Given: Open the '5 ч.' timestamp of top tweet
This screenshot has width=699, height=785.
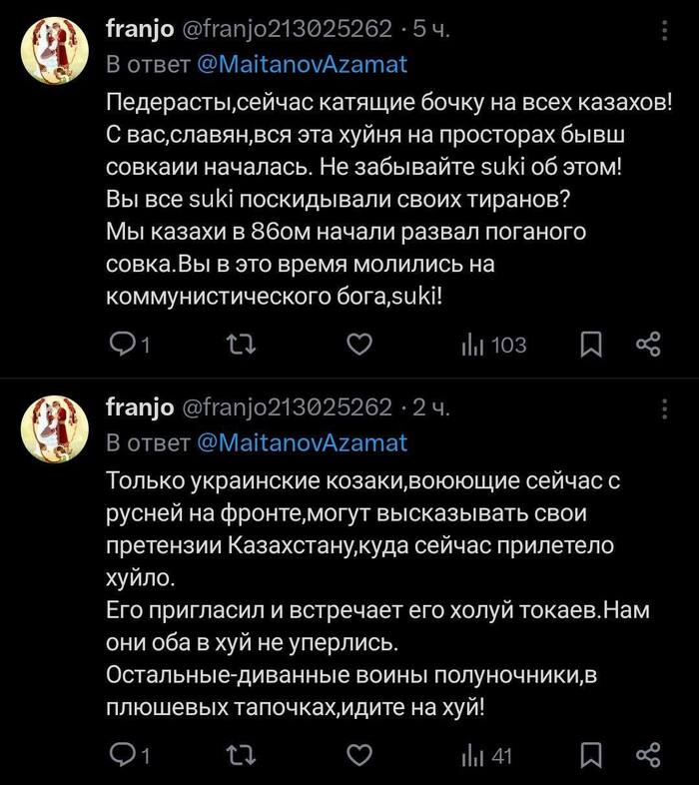Looking at the screenshot, I should [x=430, y=30].
